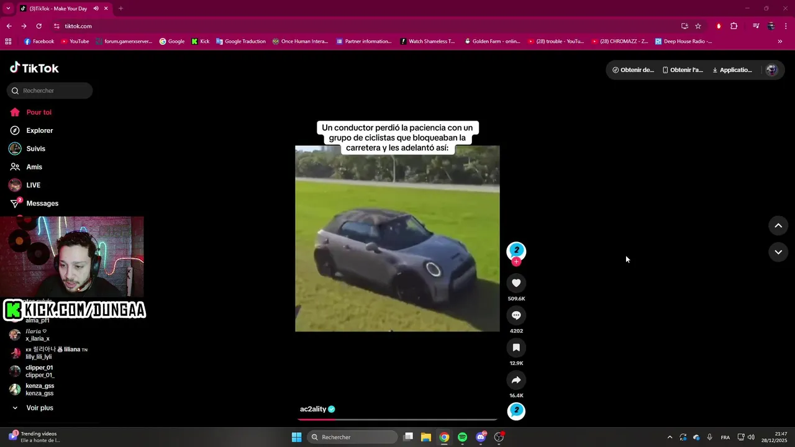Viewport: 795px width, 447px height.
Task: Go to next video with down arrow
Action: pos(778,252)
